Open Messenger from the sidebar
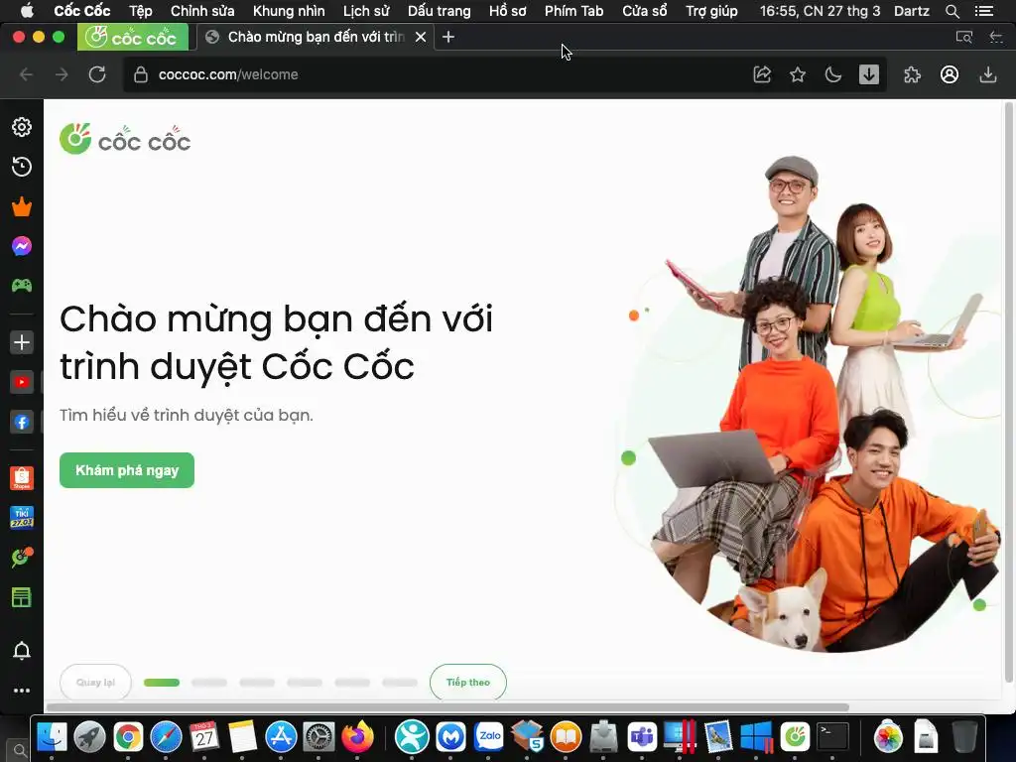Screen dimensions: 1016x762 click(22, 246)
